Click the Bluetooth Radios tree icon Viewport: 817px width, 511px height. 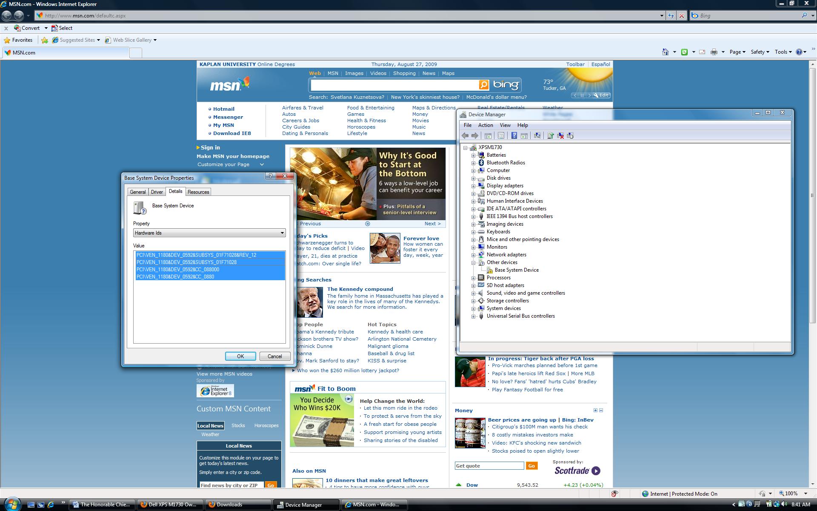481,163
